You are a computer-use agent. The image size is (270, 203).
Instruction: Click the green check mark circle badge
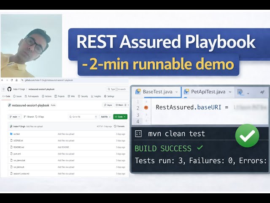(247, 135)
